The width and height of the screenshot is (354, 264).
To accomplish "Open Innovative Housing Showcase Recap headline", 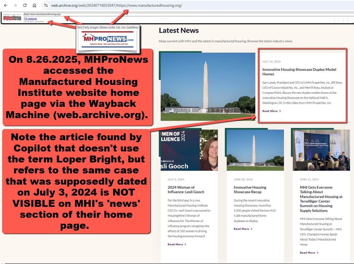I will coord(250,189).
